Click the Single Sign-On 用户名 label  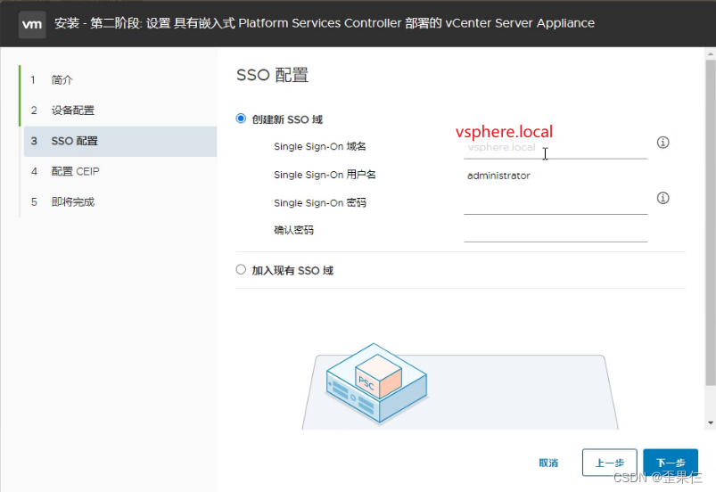pyautogui.click(x=325, y=175)
